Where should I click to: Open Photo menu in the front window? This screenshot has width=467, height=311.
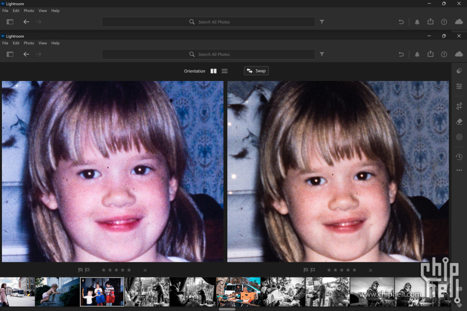click(29, 43)
